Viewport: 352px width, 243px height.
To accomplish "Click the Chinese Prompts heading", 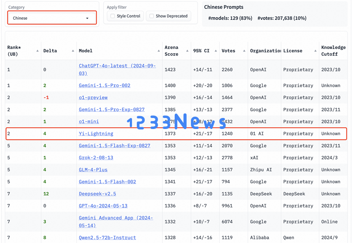I will point(224,7).
